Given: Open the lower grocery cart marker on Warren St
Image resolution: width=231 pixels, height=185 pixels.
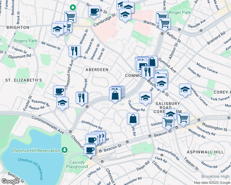Looking at the screenshot, I should point(165,25).
